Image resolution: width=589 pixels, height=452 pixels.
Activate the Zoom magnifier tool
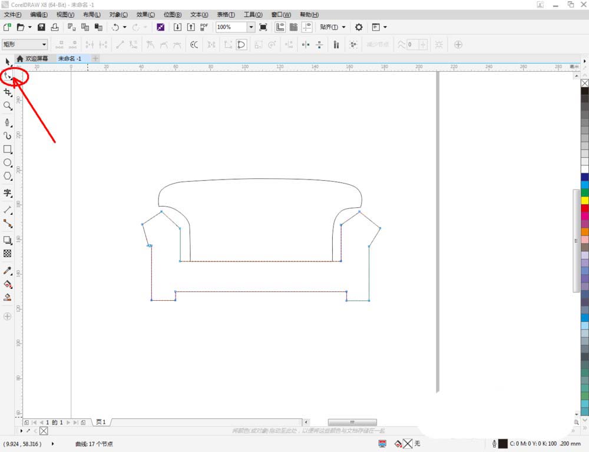[x=8, y=106]
